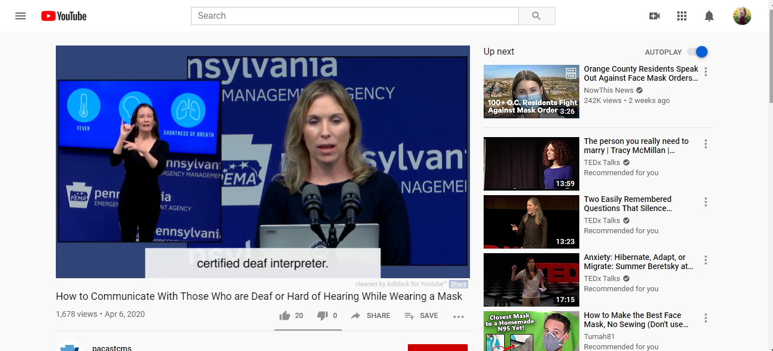
Task: Open options for Two Easily Remembered Questions video
Action: [706, 202]
